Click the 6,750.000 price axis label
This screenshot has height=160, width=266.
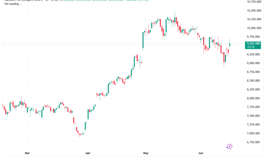253,142
